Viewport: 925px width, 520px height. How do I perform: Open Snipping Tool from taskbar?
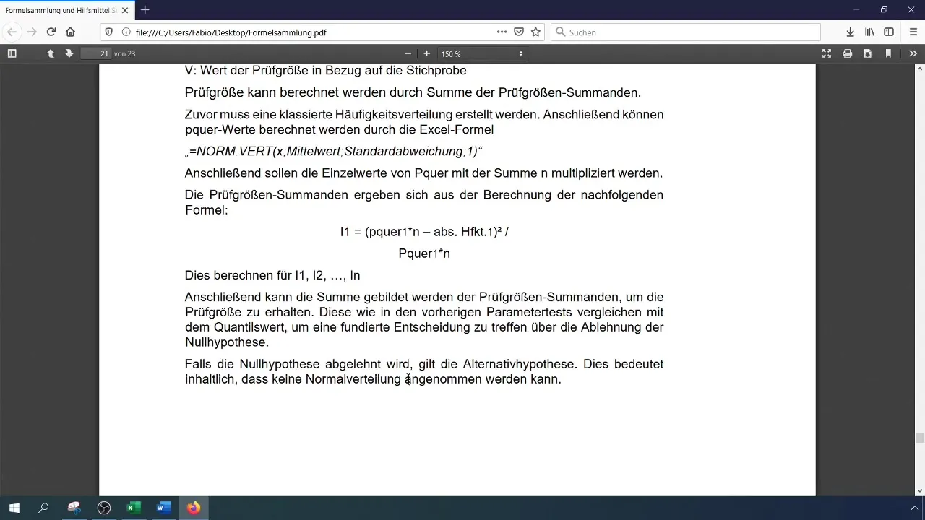(x=74, y=508)
